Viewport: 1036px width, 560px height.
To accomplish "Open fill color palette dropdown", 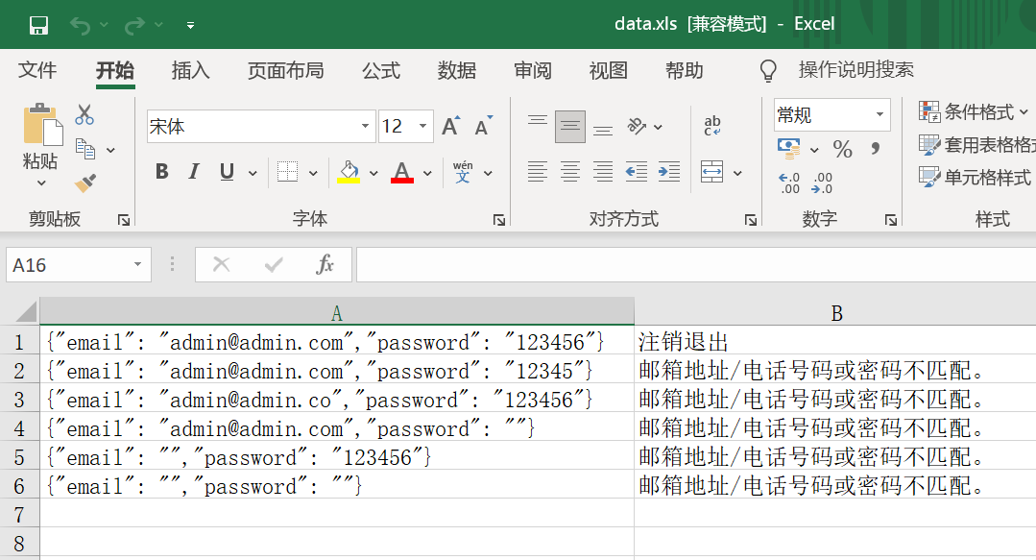I will (x=373, y=173).
